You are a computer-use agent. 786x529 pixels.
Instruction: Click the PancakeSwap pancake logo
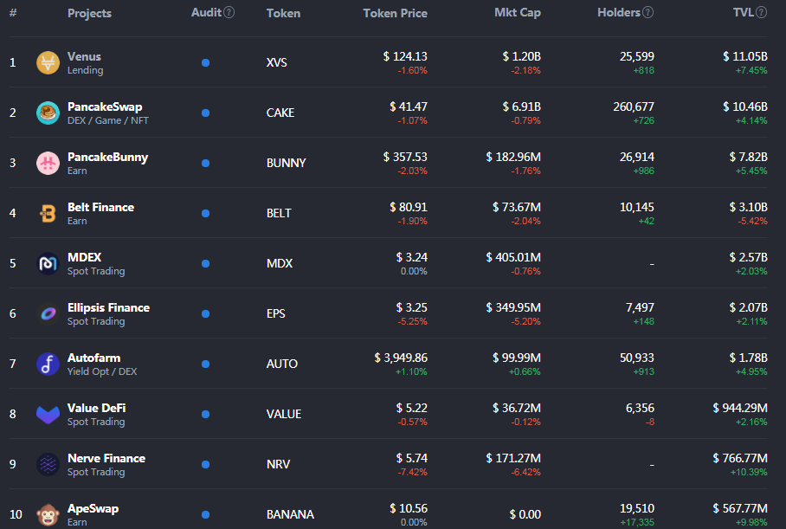click(x=48, y=113)
